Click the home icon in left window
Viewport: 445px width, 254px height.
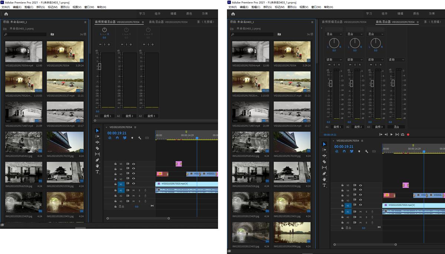tap(6, 14)
